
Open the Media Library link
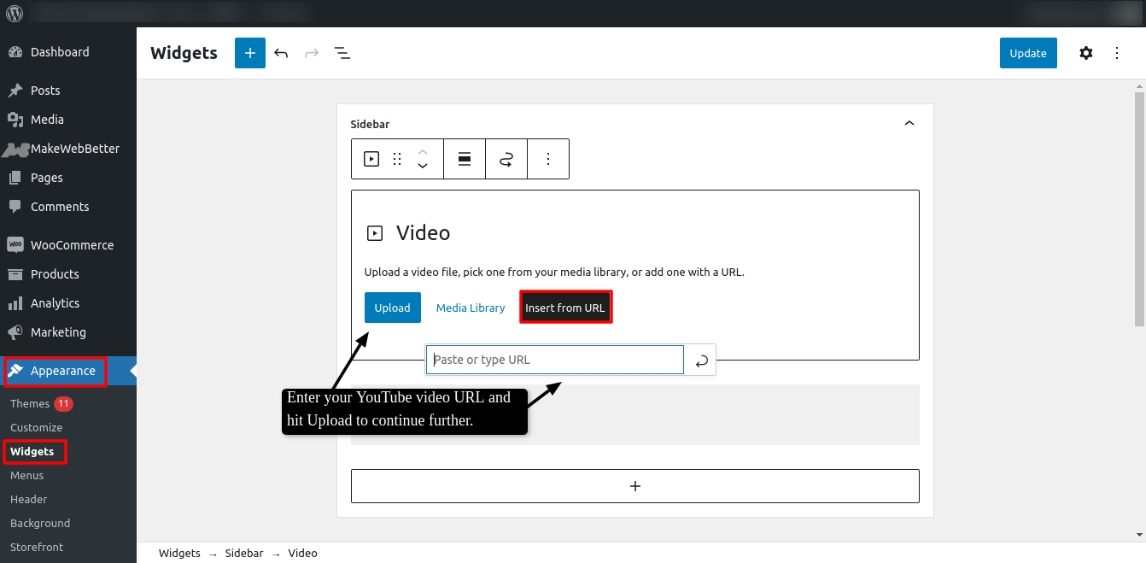(x=470, y=307)
